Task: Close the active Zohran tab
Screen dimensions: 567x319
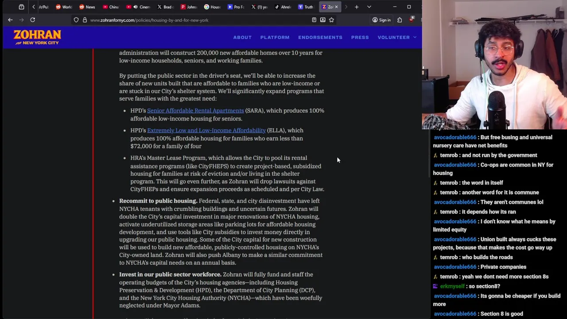Action: tap(336, 7)
